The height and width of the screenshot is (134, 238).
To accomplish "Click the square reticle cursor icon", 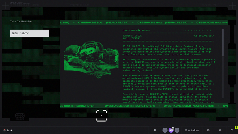I will pyautogui.click(x=101, y=116).
